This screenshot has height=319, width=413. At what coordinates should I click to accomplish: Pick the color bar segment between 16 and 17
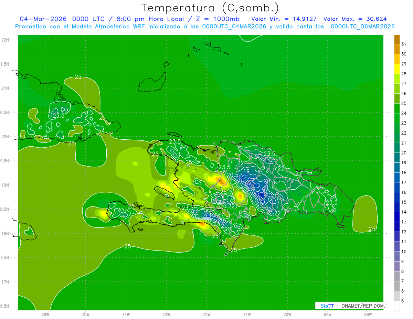coord(397,187)
